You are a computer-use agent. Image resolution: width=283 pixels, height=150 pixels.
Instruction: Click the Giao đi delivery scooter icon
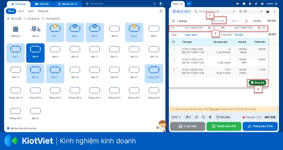35,29
